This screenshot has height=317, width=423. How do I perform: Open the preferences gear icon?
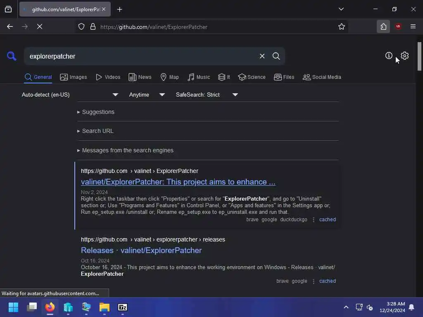click(x=404, y=56)
